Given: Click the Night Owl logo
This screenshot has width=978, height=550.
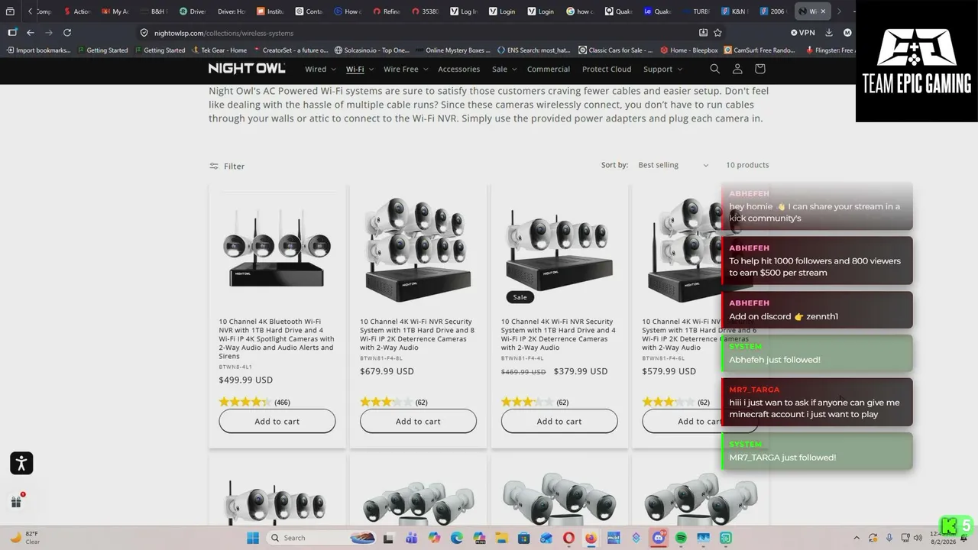Looking at the screenshot, I should pyautogui.click(x=247, y=69).
